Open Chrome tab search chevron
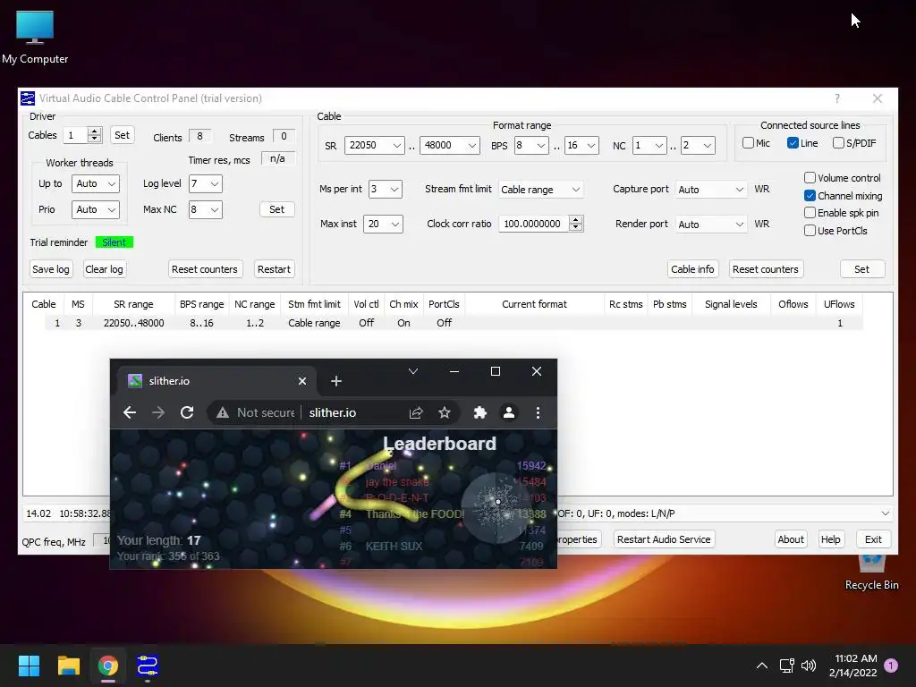 pyautogui.click(x=413, y=371)
